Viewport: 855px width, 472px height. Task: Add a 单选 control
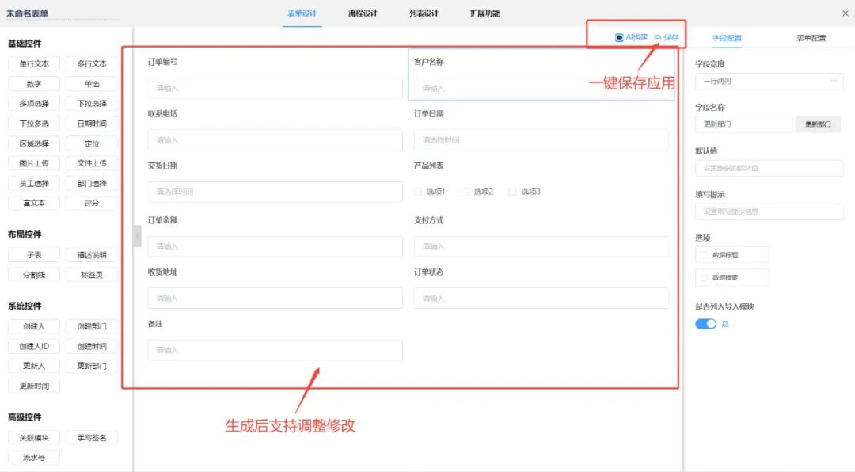click(92, 84)
